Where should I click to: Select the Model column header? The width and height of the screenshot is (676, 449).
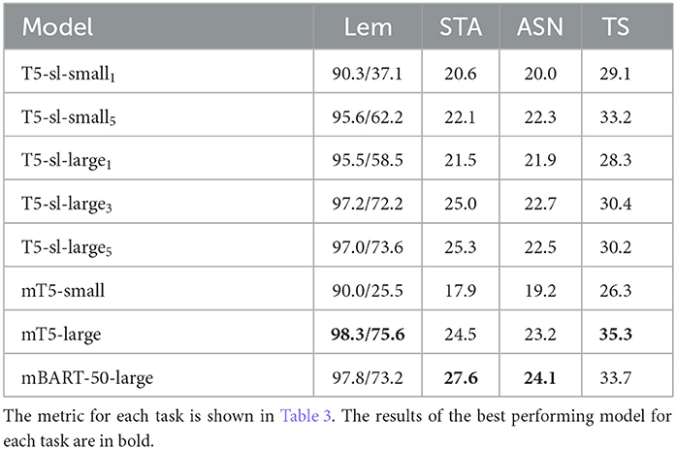click(x=57, y=27)
